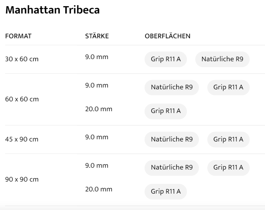
Task: Click the OBERFLÄCHEN column header
Action: point(168,36)
